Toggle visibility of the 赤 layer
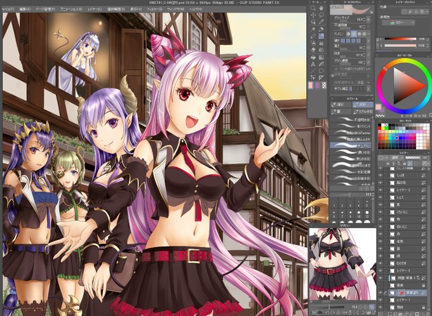The height and width of the screenshot is (316, 432). coord(381,234)
